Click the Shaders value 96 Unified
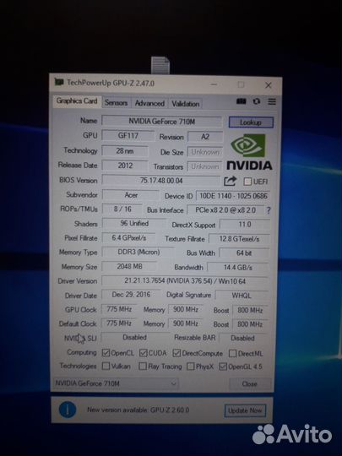Screen dimensions: 342x456 click(x=134, y=223)
